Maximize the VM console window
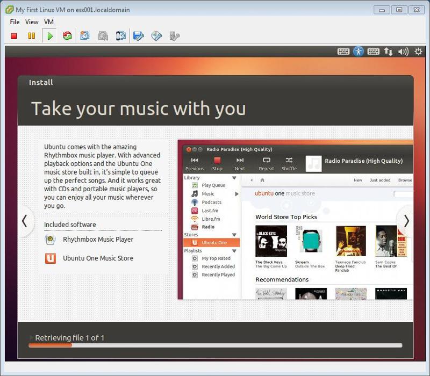 399,10
